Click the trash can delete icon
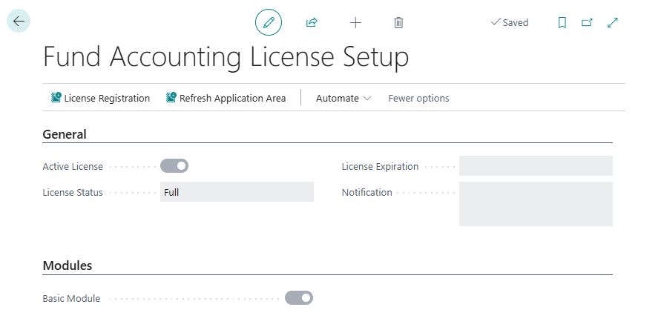This screenshot has height=330, width=664. [398, 22]
